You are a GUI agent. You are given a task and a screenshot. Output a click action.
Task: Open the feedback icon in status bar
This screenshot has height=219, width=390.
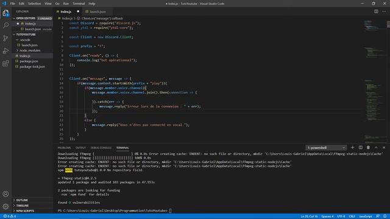[378, 217]
